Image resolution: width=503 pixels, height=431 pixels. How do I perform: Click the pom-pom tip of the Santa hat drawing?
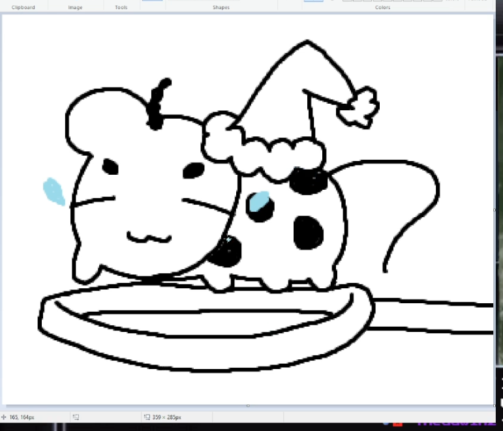tap(358, 108)
